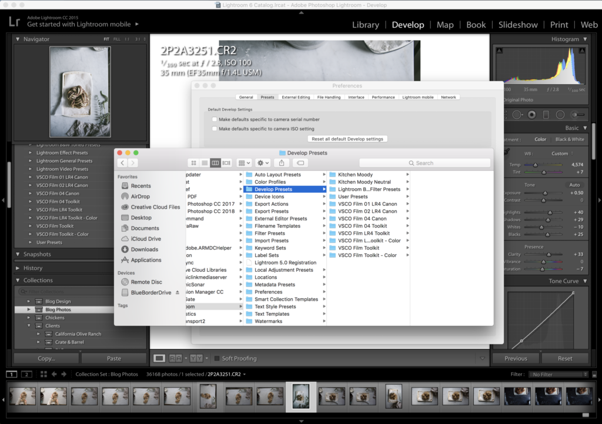The image size is (602, 424).
Task: Select Finder column view button
Action: [215, 163]
